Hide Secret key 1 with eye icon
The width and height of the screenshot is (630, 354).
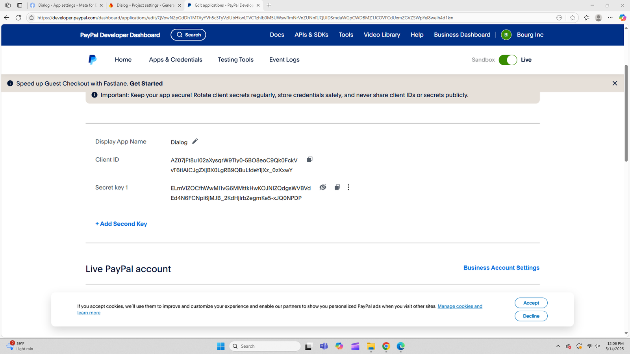(323, 187)
